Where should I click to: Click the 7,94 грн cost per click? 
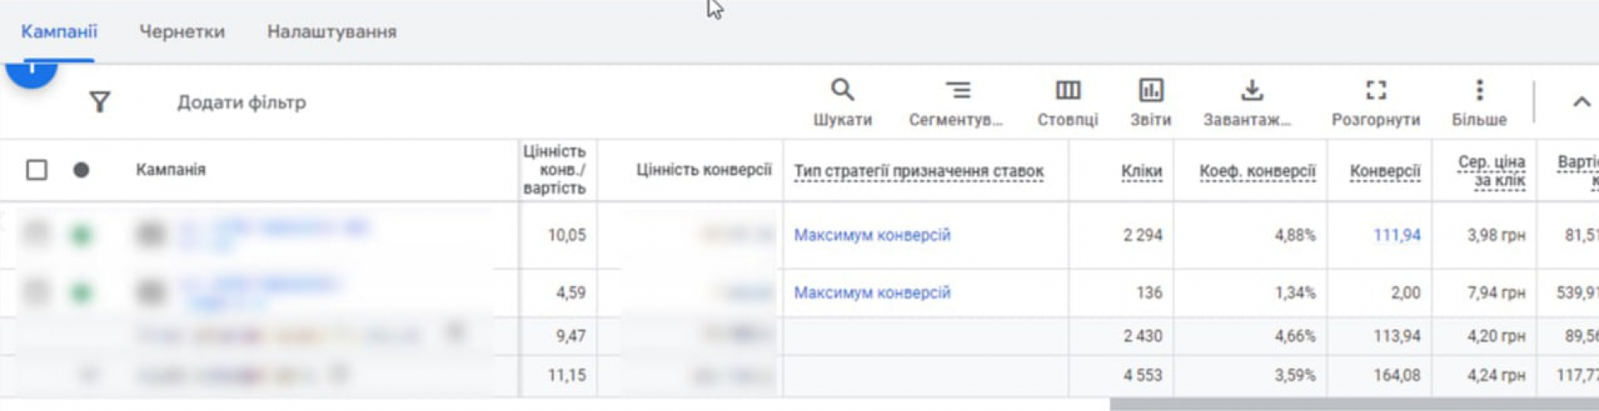[1496, 293]
